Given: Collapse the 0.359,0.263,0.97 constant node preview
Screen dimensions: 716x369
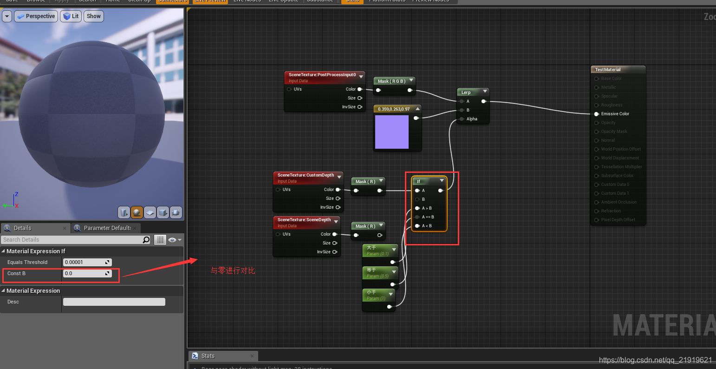Looking at the screenshot, I should [x=417, y=108].
